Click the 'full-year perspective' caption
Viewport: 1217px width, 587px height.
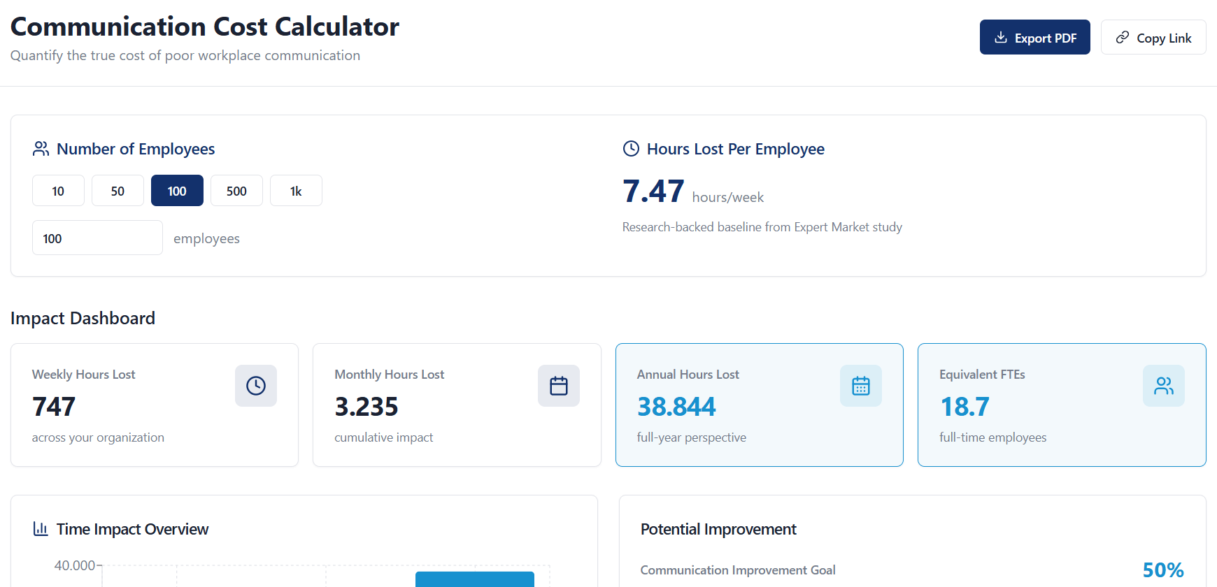click(x=692, y=437)
